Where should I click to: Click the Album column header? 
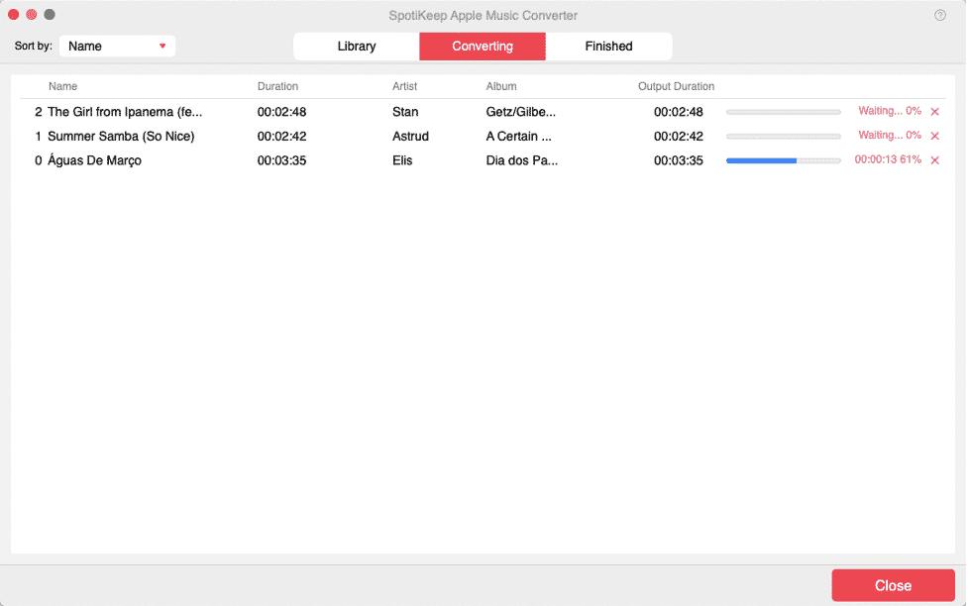point(501,86)
